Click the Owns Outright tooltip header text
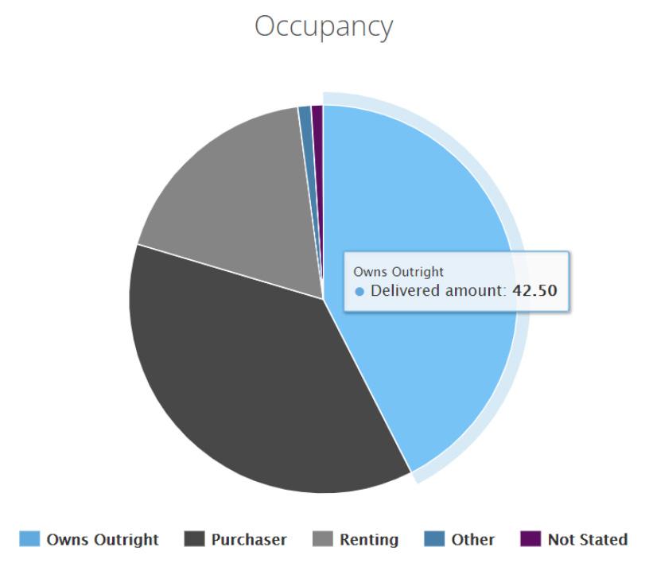This screenshot has width=649, height=563. (x=398, y=272)
